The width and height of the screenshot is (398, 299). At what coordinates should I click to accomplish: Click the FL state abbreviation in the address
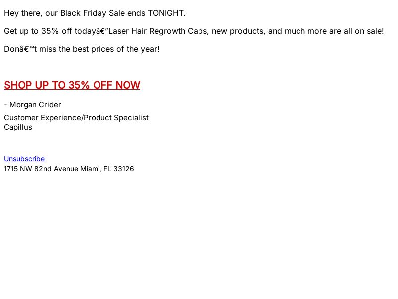(x=107, y=169)
